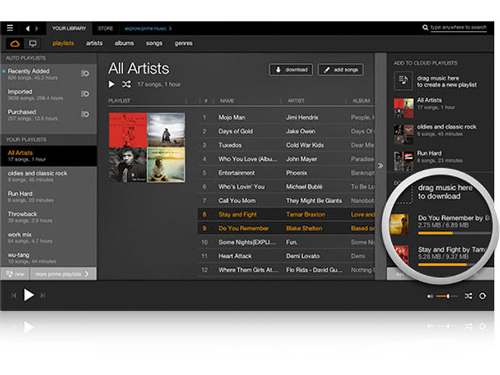Open Purchased auto playlist

pos(49,114)
